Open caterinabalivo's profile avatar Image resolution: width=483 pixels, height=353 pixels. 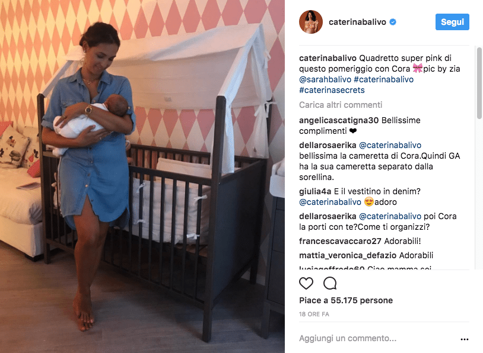311,22
